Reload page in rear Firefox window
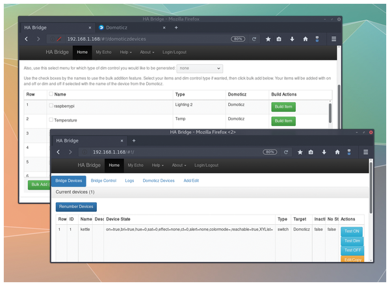 point(254,39)
